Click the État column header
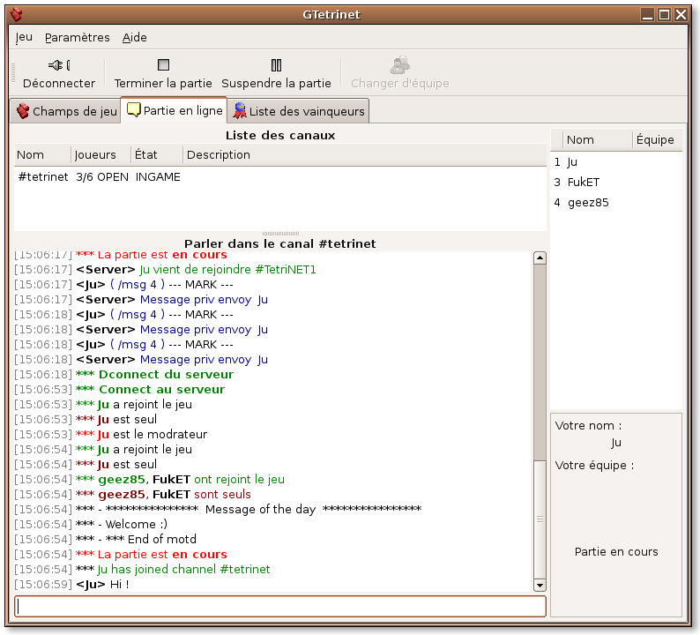The width and height of the screenshot is (700, 635). (x=157, y=155)
